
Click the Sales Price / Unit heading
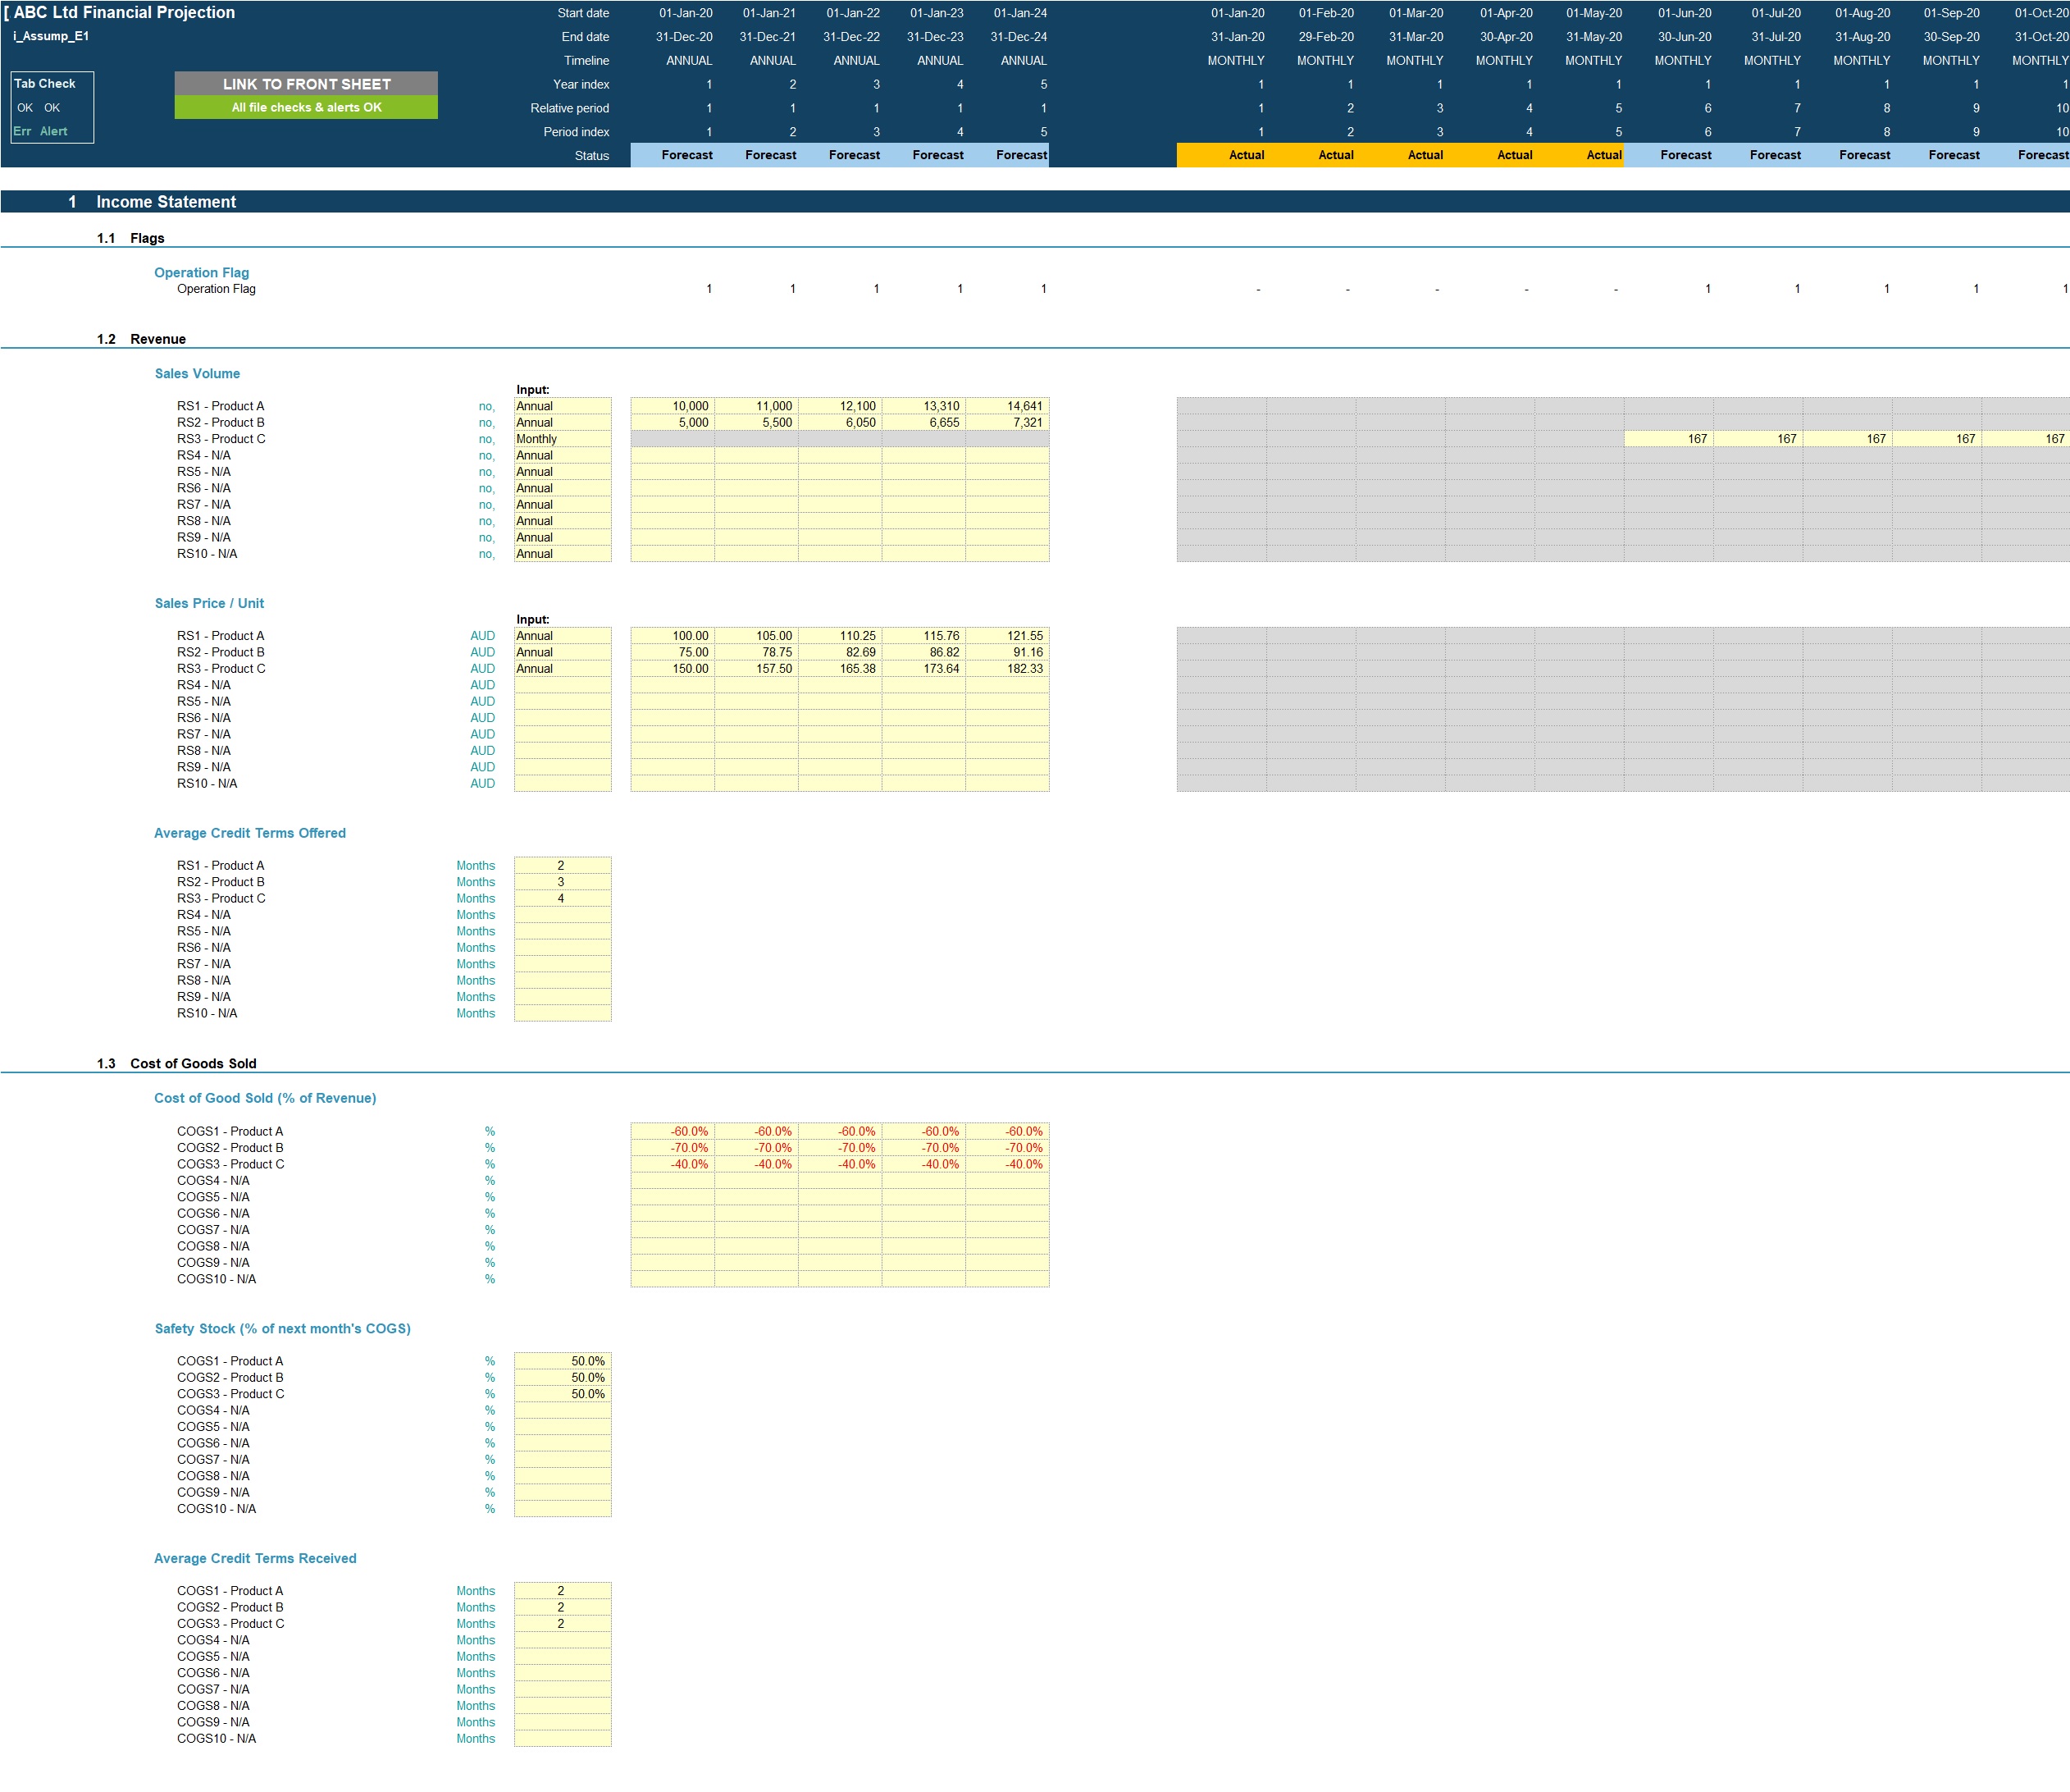pyautogui.click(x=209, y=603)
